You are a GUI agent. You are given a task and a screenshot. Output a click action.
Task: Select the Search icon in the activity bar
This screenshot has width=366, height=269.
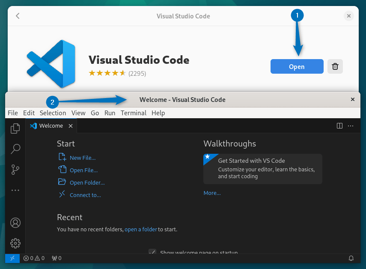[x=15, y=149]
